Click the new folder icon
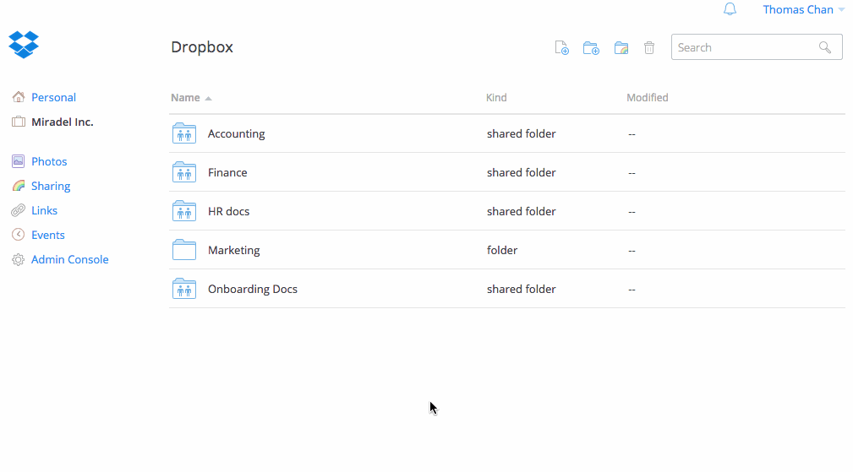Image resolution: width=853 pixels, height=472 pixels. [591, 48]
